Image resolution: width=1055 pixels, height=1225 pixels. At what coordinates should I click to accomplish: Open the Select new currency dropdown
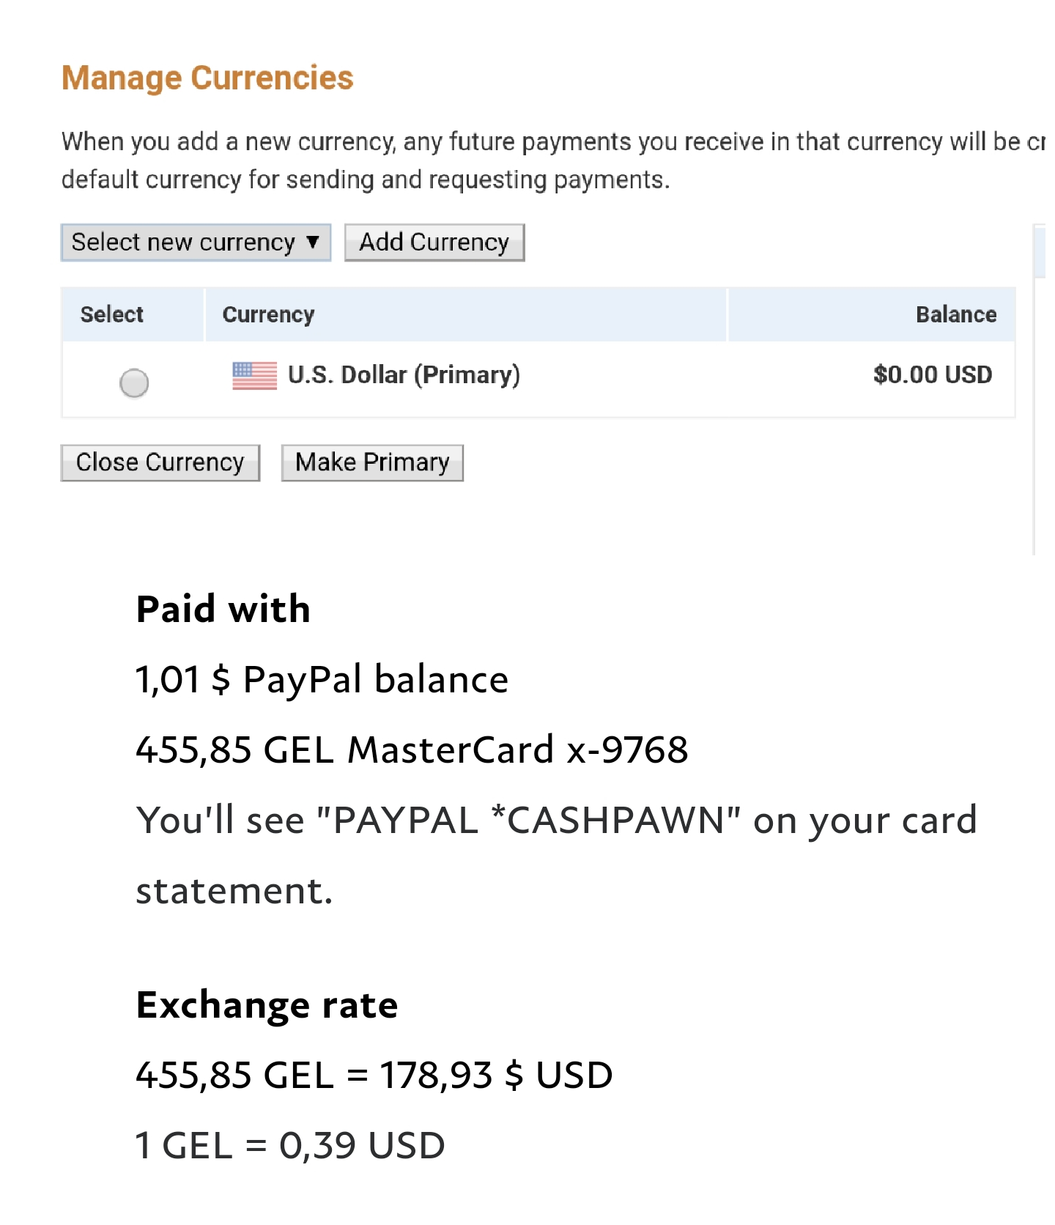coord(196,243)
